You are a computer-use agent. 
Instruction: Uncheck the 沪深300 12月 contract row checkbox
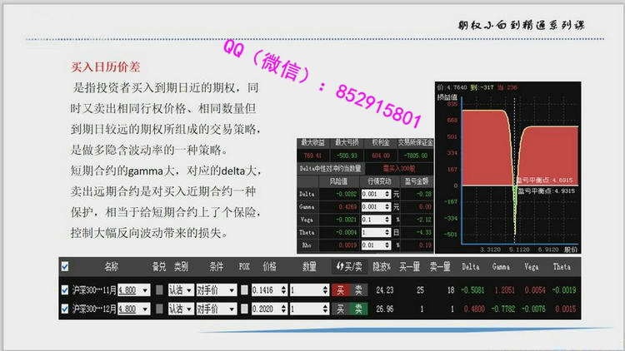66,309
